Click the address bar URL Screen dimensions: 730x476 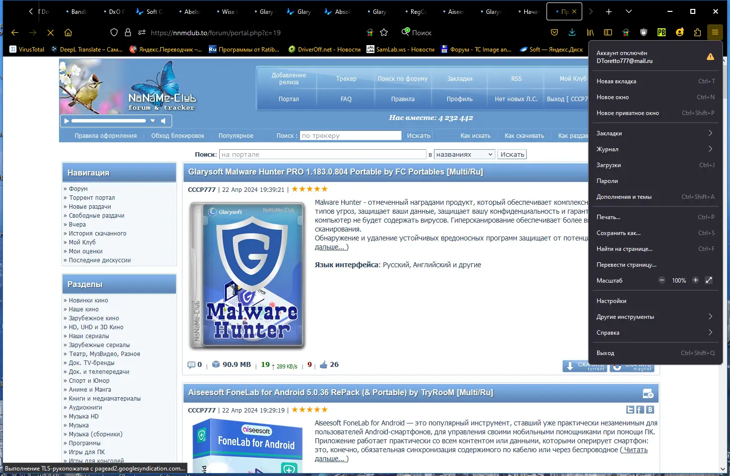216,33
